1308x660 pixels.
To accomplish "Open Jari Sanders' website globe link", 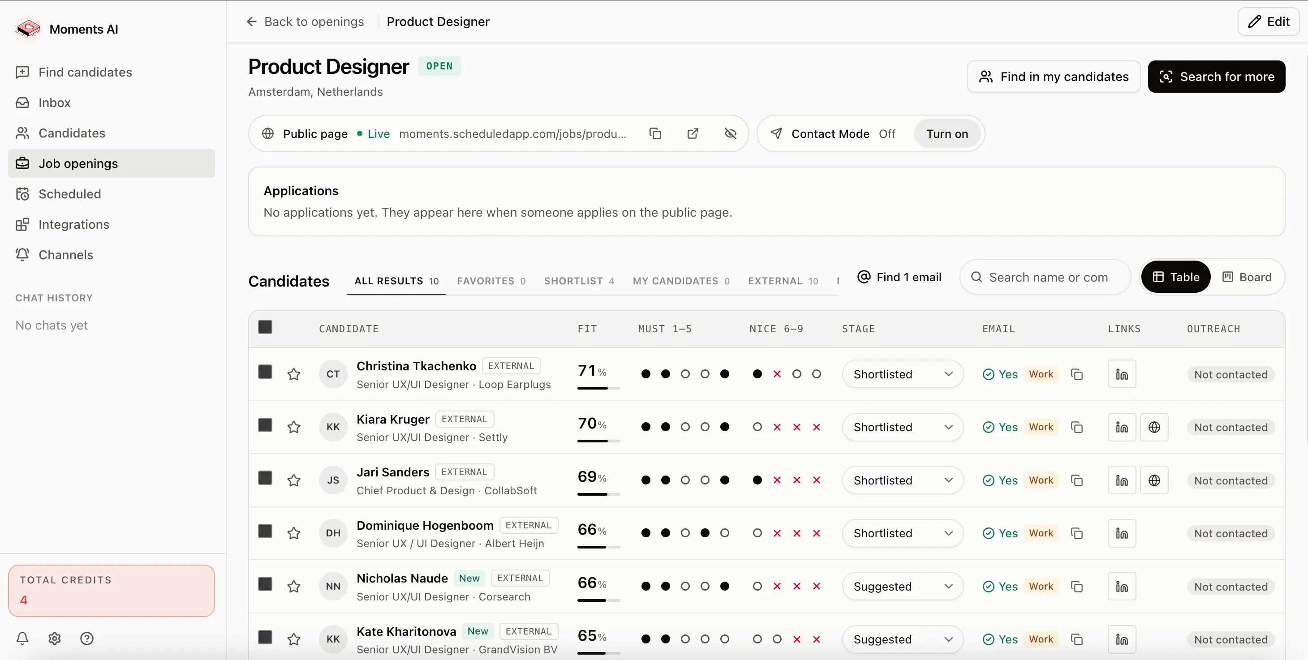I will [1154, 480].
